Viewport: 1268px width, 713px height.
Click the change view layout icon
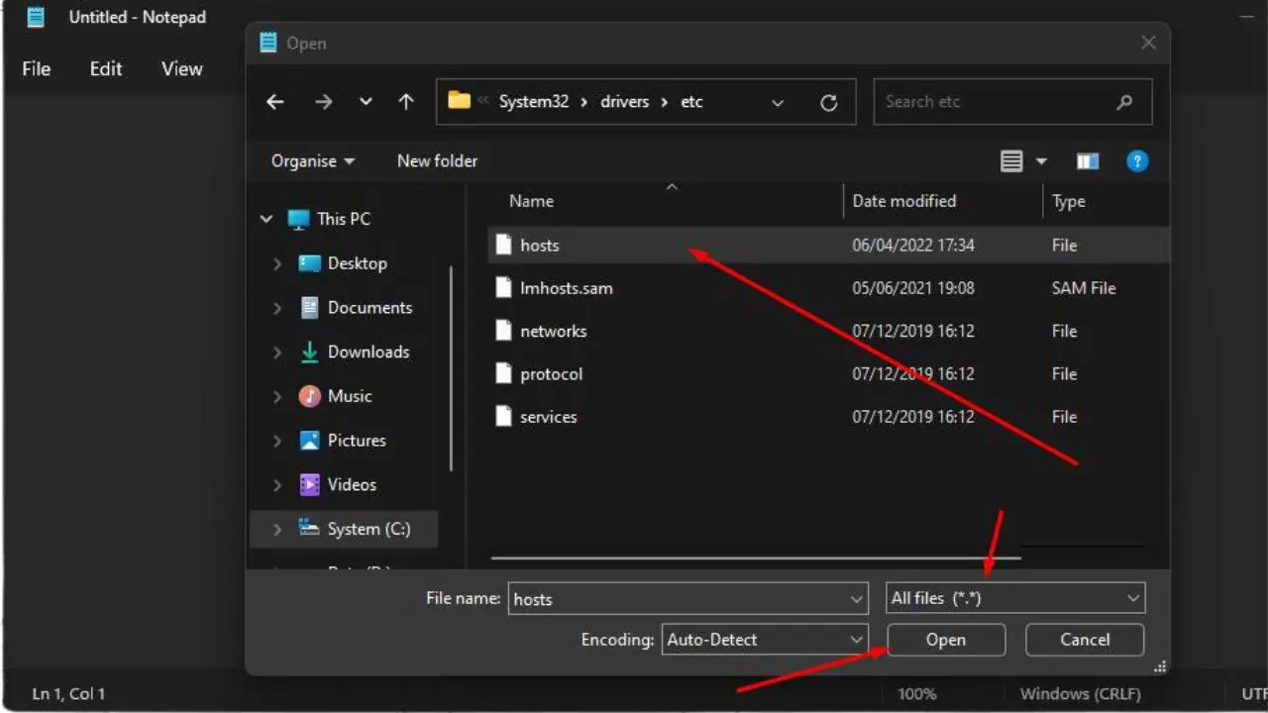pos(1011,161)
